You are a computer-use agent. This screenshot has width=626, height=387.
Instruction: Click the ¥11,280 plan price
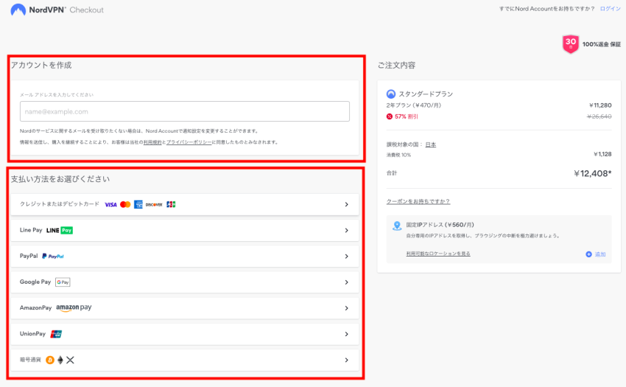(x=600, y=105)
